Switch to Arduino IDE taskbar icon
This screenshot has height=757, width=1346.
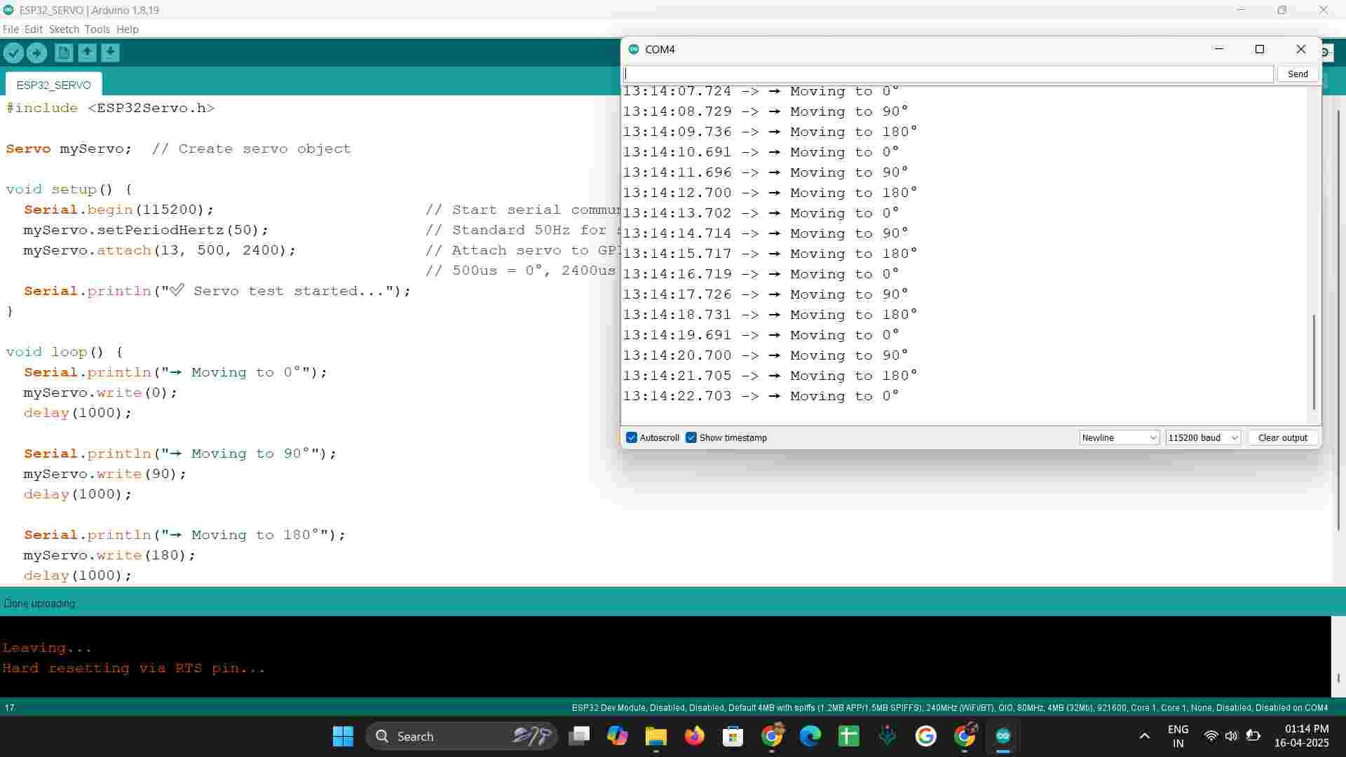(x=1003, y=736)
